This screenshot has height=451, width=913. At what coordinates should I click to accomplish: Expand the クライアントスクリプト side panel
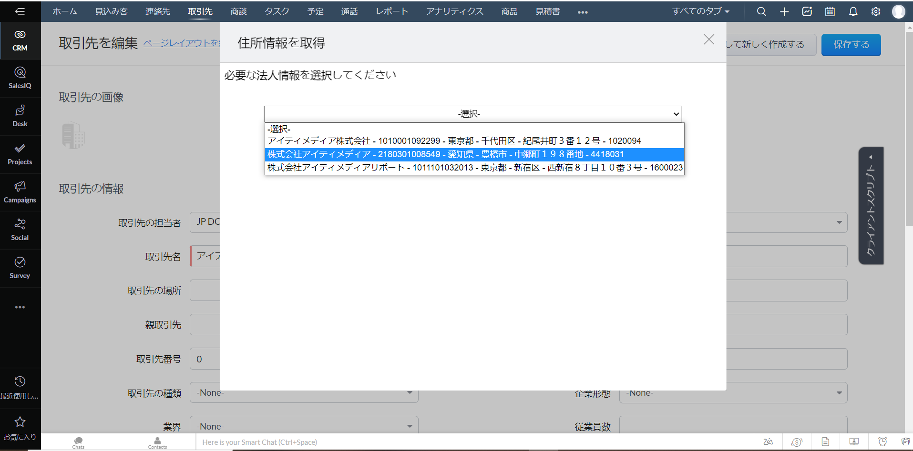[x=871, y=206]
